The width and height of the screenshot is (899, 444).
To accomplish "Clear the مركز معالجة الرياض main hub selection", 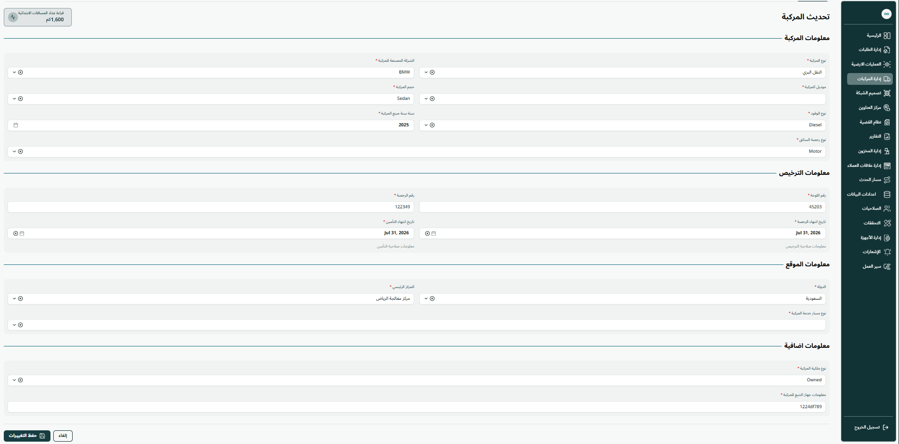I will [20, 298].
